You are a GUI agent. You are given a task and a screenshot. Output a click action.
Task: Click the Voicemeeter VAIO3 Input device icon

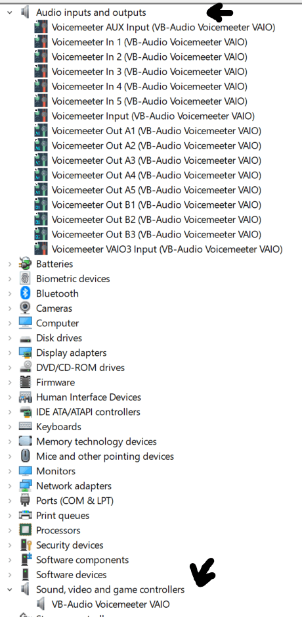41,249
